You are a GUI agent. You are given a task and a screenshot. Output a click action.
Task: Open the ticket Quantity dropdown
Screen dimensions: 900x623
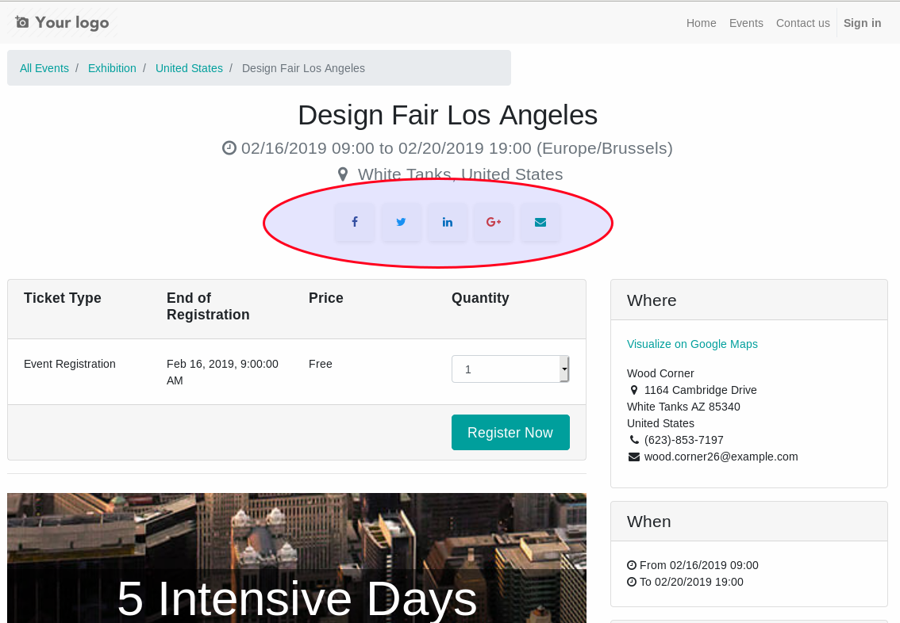point(510,369)
